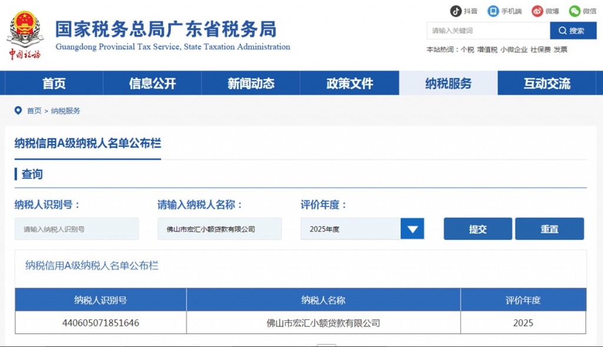Viewport: 603px width, 347px height.
Task: Reset the form with 重置 button
Action: point(549,229)
